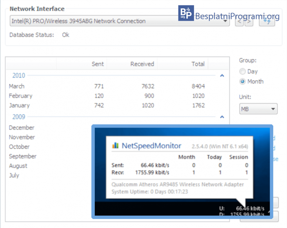Select the Day grouping radio button
This screenshot has width=287, height=228.
click(243, 71)
